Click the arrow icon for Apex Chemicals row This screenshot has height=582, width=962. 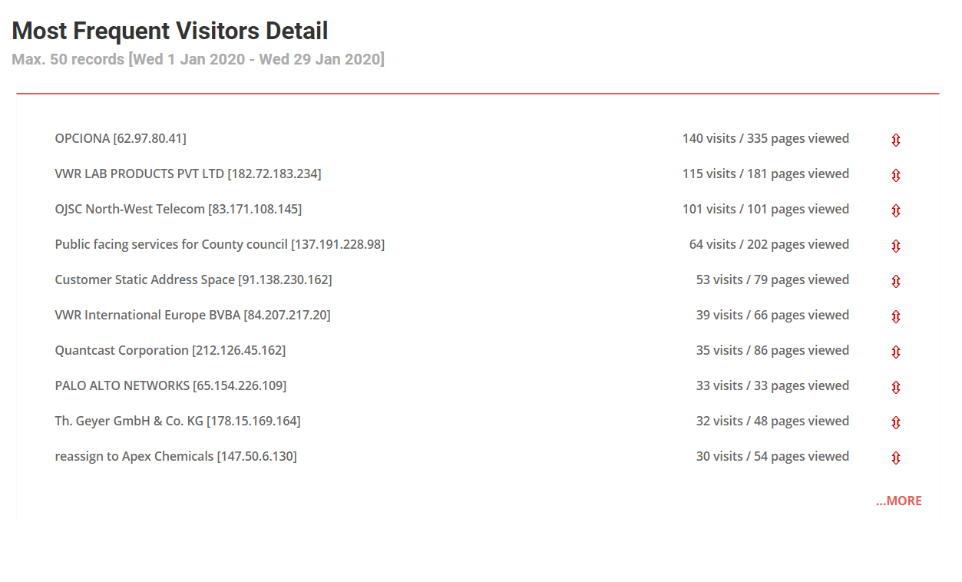(895, 458)
